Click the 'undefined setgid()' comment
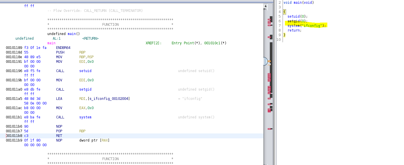Viewport: 404px width, 165px height. point(196,89)
